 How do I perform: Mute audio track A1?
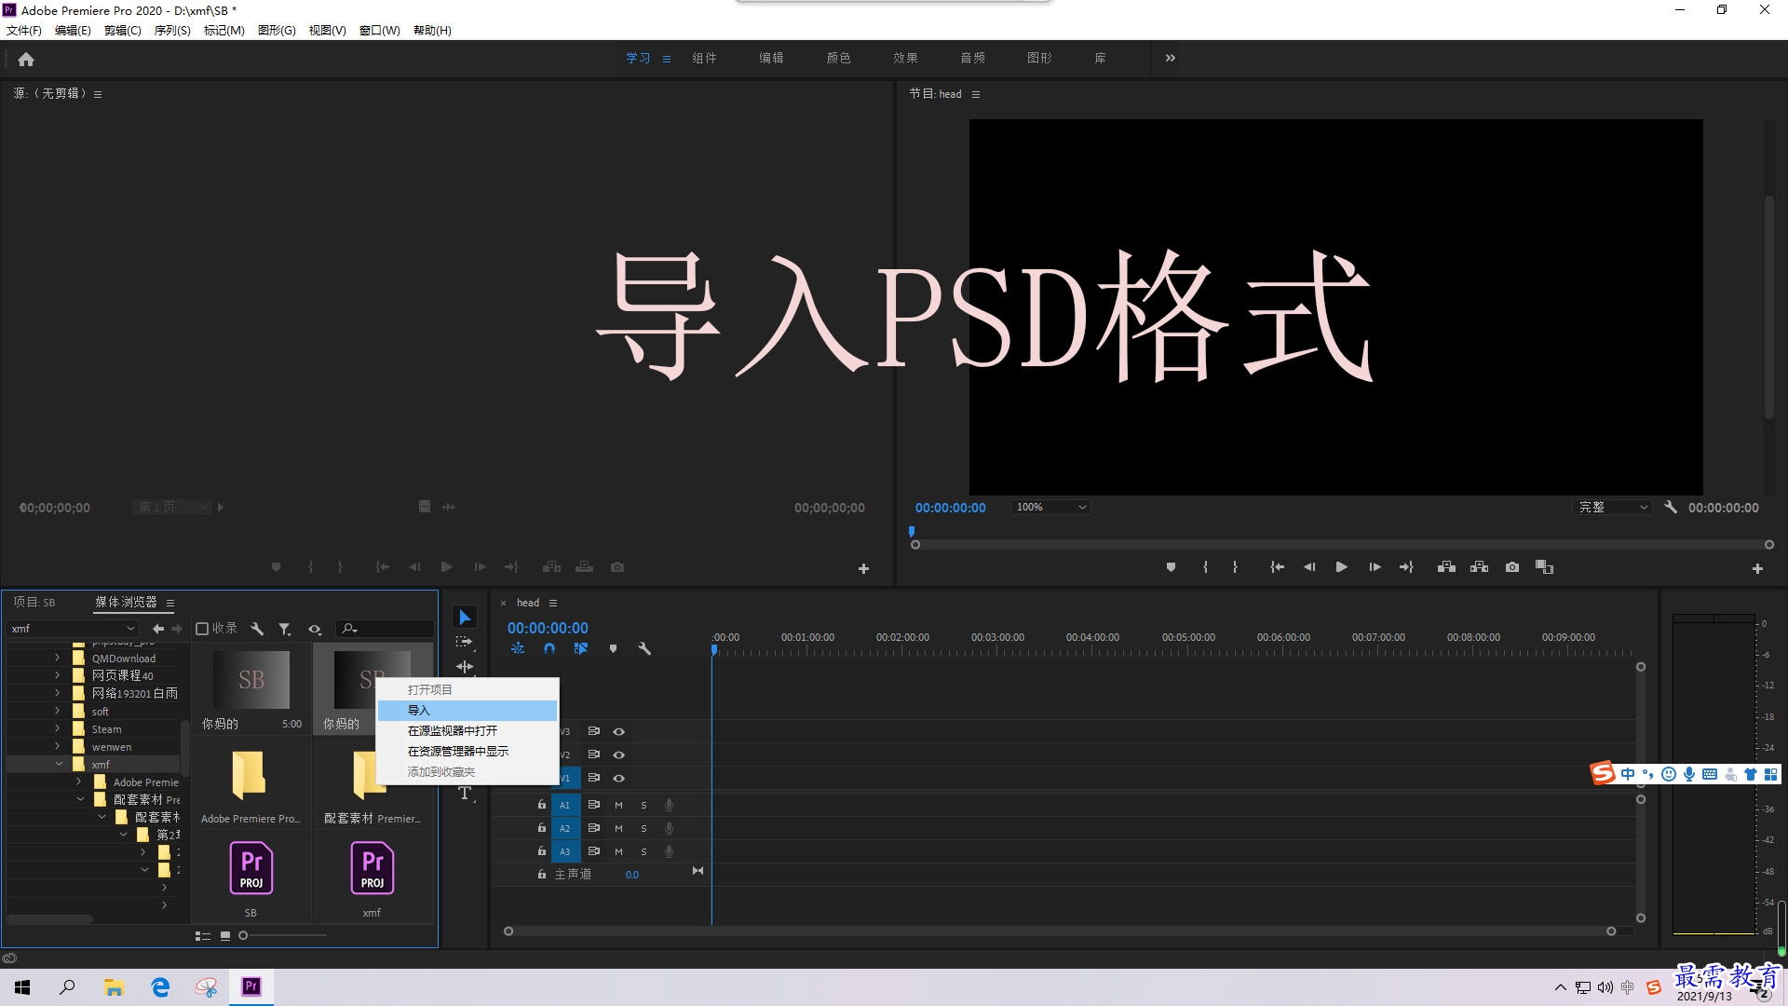[618, 805]
